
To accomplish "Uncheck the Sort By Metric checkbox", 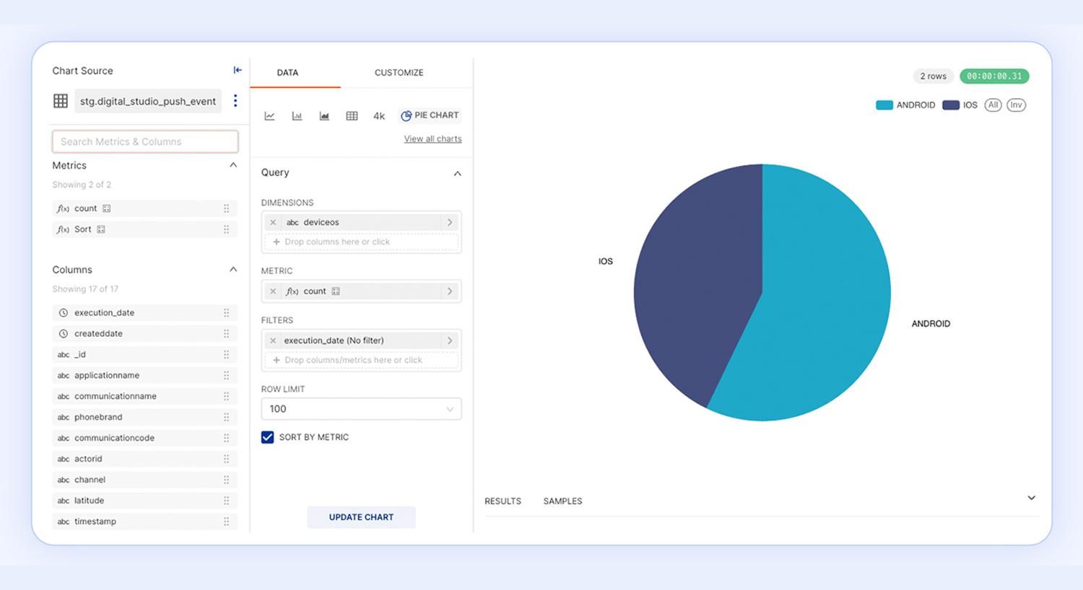I will pyautogui.click(x=268, y=437).
